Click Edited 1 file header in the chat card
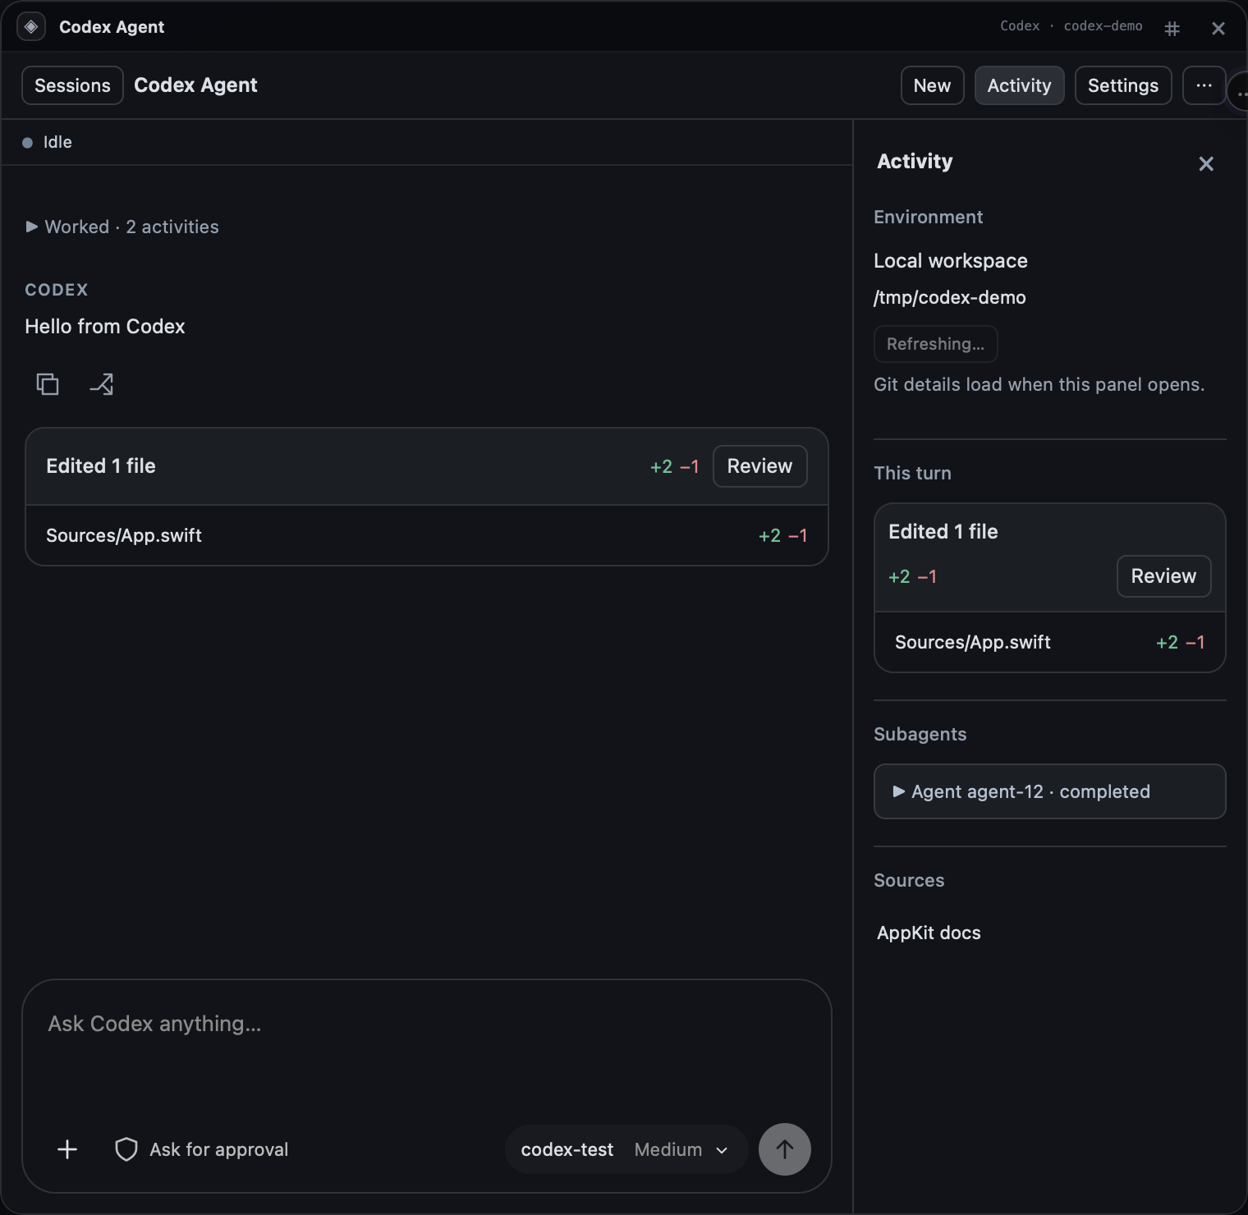1248x1215 pixels. click(x=101, y=465)
